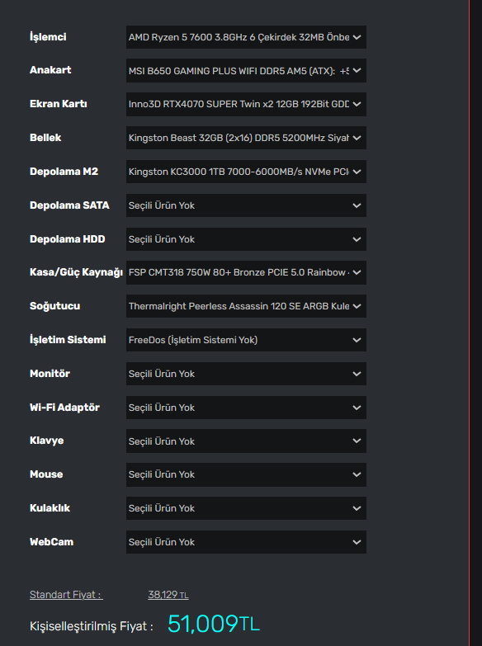Open the Mouse selection dropdown
This screenshot has height=646, width=482.
pos(246,474)
